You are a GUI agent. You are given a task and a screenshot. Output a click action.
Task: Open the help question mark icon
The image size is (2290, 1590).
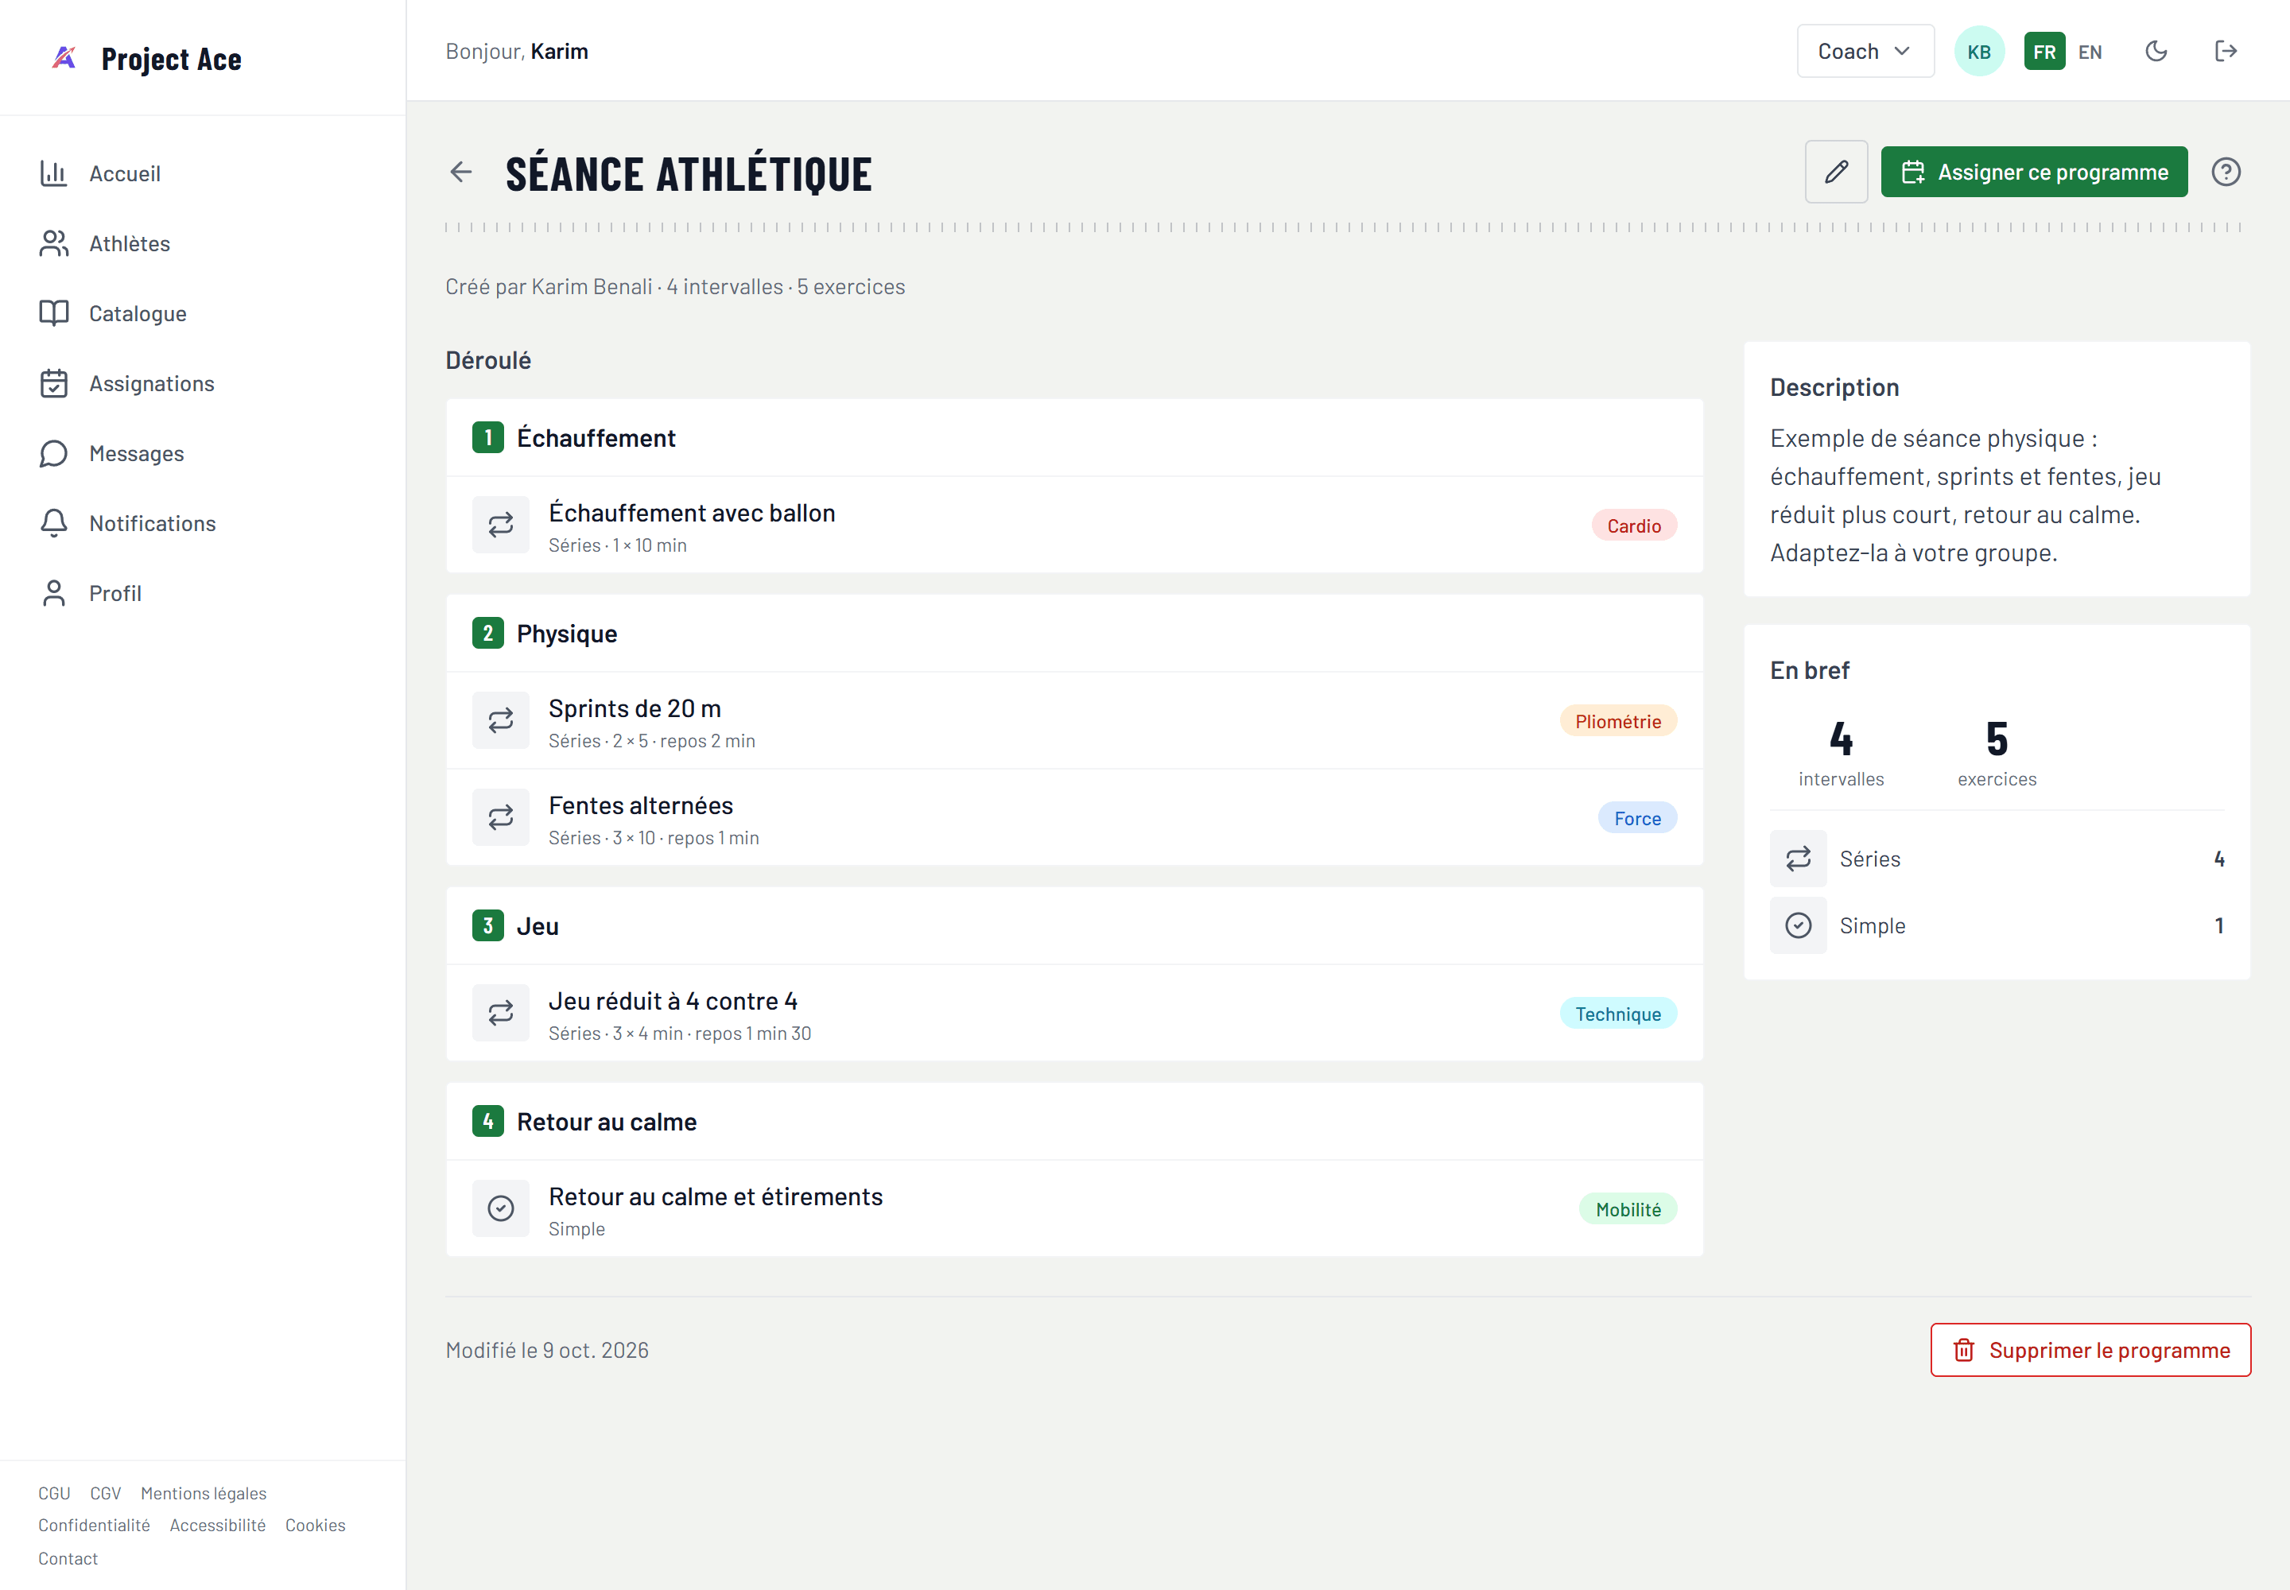(x=2226, y=173)
